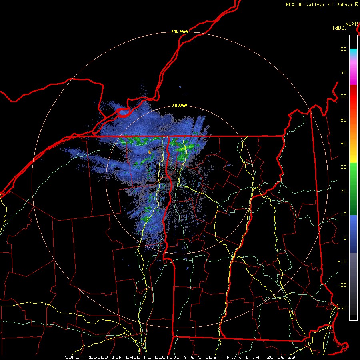Click the 100 NMI range ring label
This screenshot has height=360, width=360.
click(x=180, y=32)
